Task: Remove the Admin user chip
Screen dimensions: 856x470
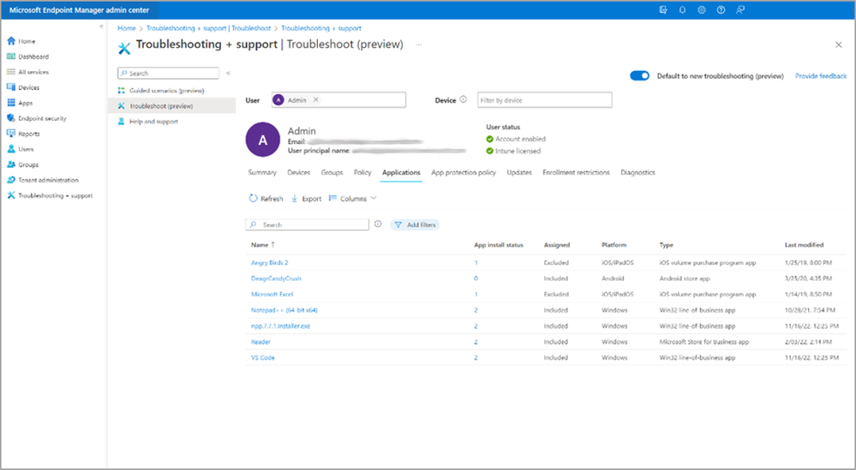Action: [315, 100]
